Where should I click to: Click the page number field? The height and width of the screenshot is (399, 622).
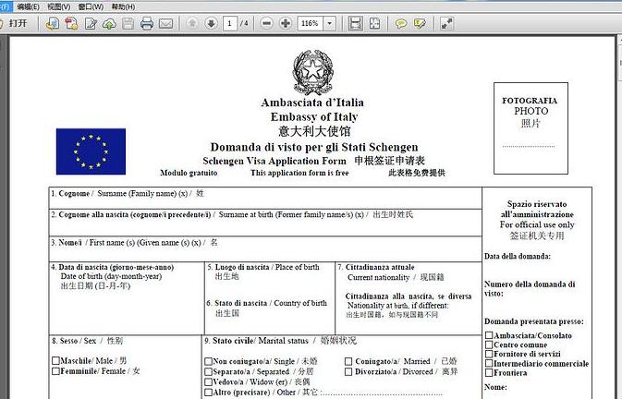(x=229, y=23)
